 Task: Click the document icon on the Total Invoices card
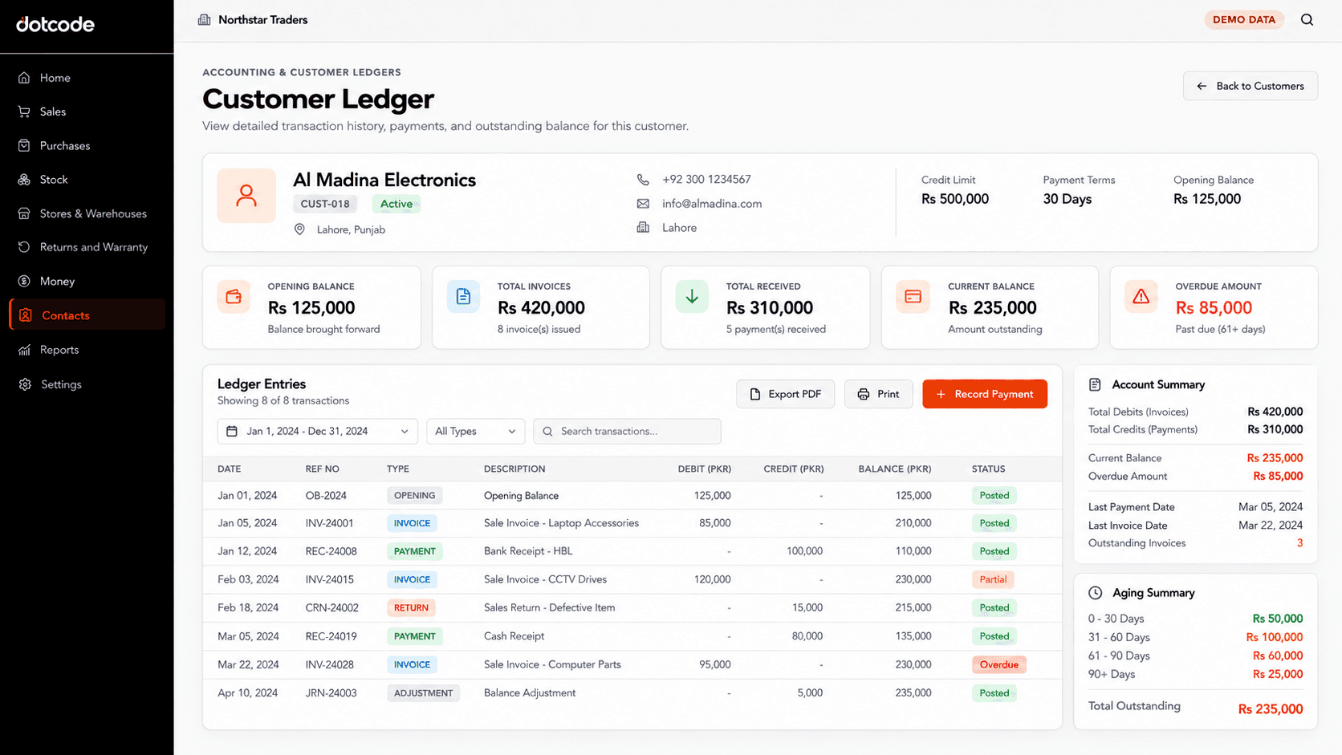coord(463,297)
